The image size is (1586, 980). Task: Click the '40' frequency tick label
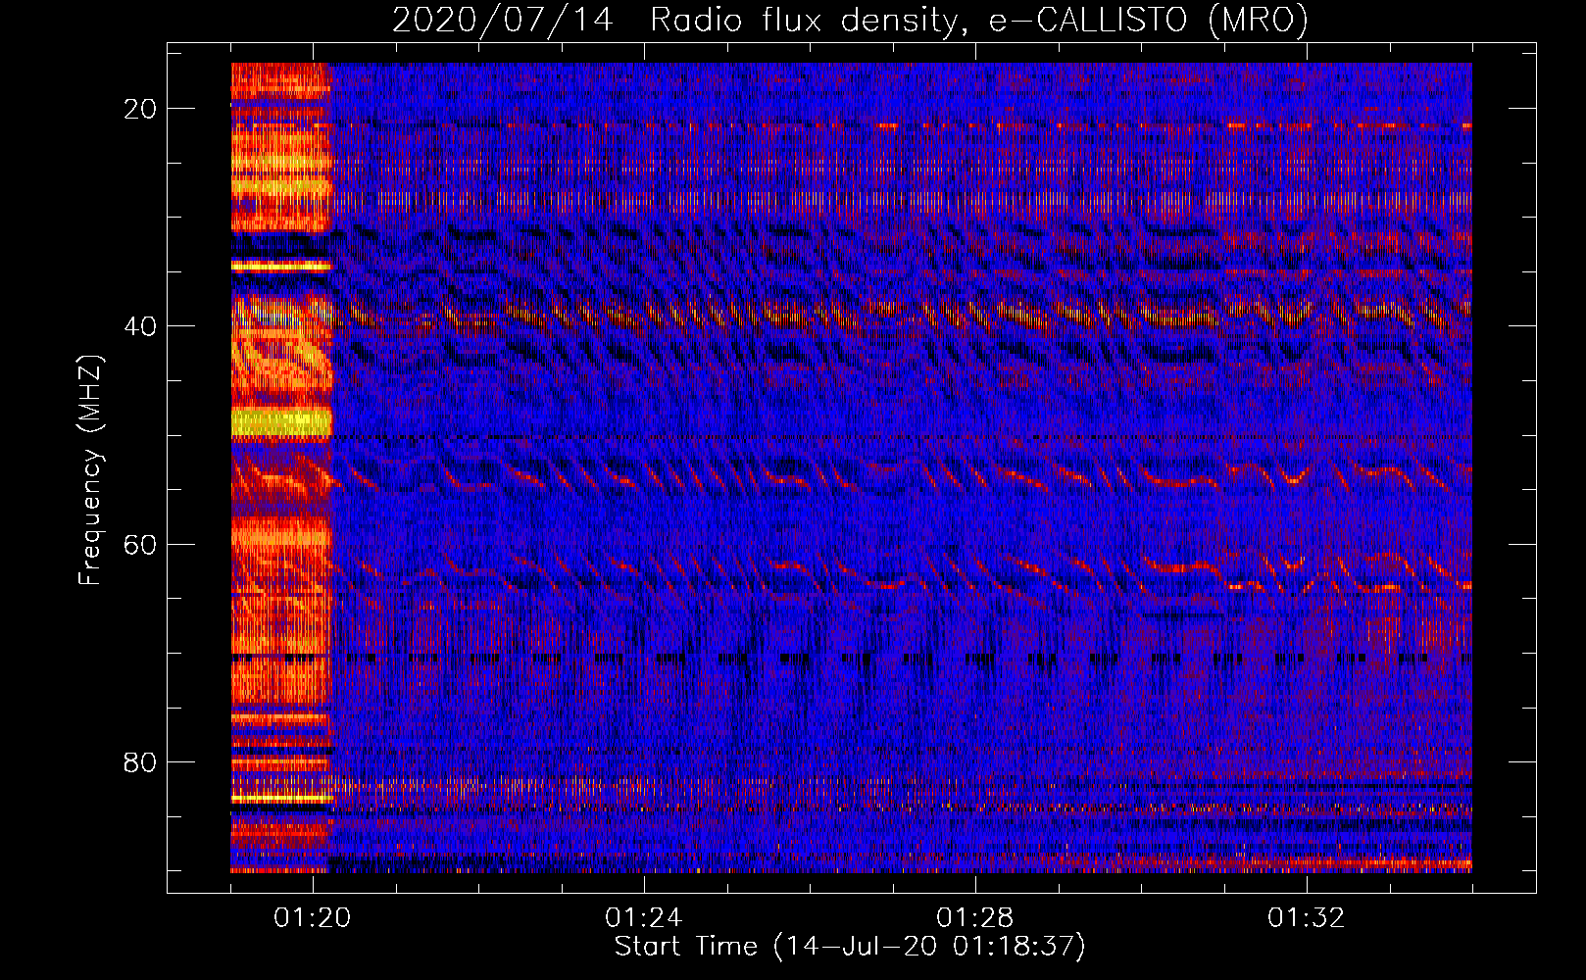tap(141, 326)
